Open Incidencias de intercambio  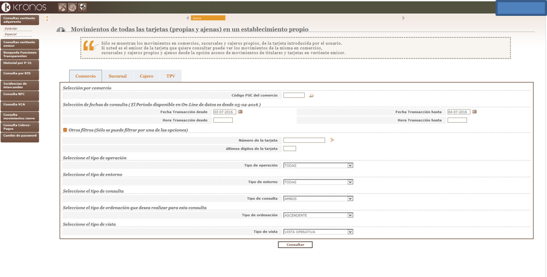pos(20,85)
